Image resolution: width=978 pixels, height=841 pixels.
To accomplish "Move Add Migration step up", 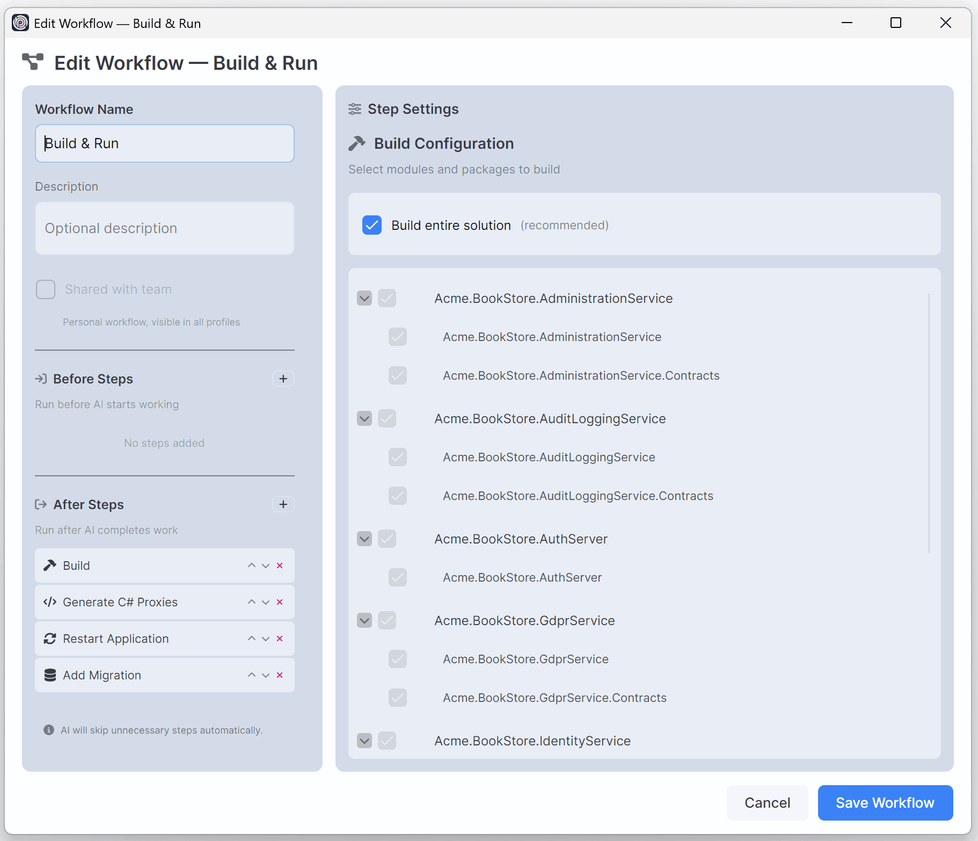I will (x=251, y=675).
